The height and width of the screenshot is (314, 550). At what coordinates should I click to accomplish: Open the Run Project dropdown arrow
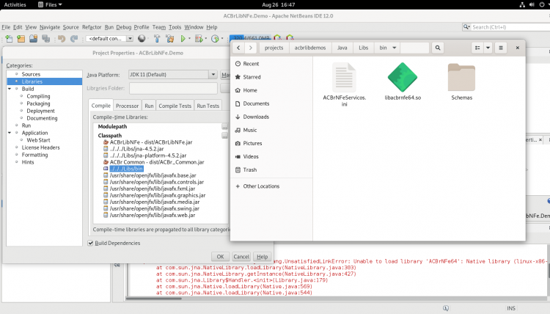189,39
